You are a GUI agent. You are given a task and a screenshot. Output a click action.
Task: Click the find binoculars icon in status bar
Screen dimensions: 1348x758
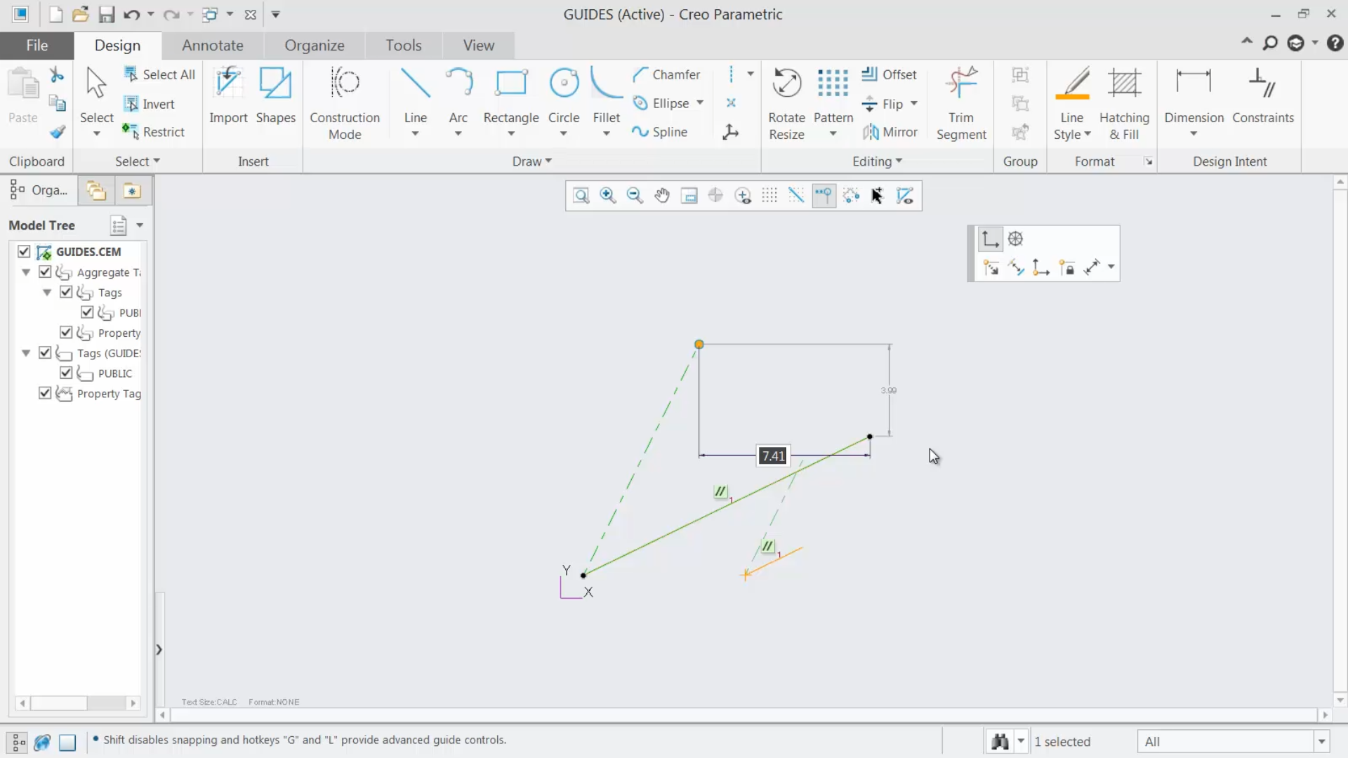pos(1000,741)
